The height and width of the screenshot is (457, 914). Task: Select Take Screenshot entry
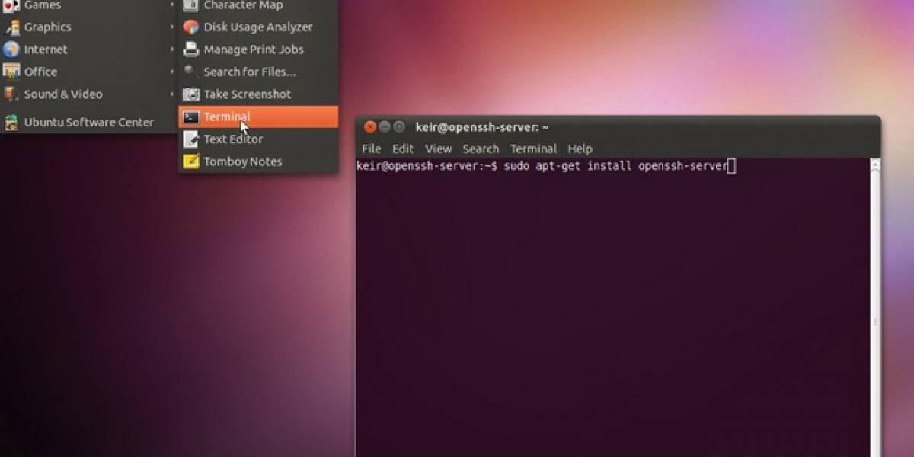tap(258, 94)
